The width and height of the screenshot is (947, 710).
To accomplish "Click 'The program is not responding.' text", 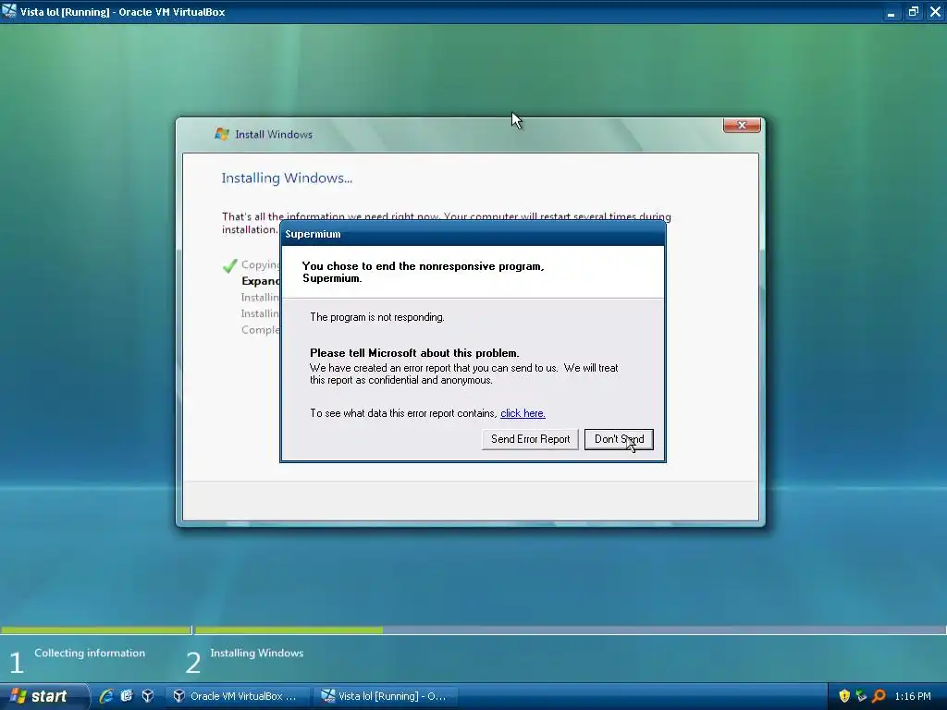I will [377, 317].
